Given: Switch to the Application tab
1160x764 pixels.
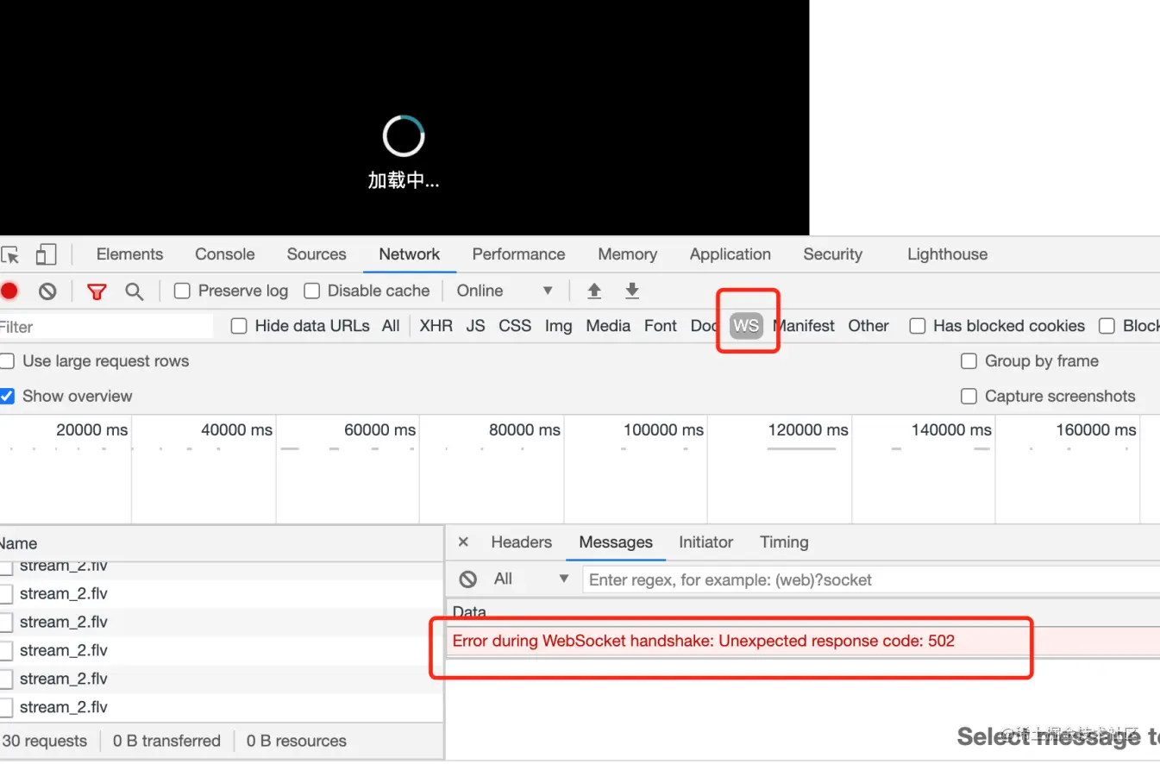Looking at the screenshot, I should [x=730, y=254].
